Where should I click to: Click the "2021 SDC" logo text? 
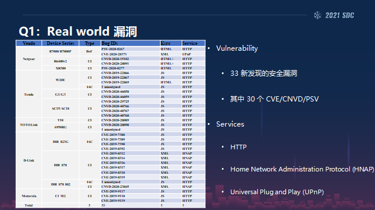click(x=340, y=16)
